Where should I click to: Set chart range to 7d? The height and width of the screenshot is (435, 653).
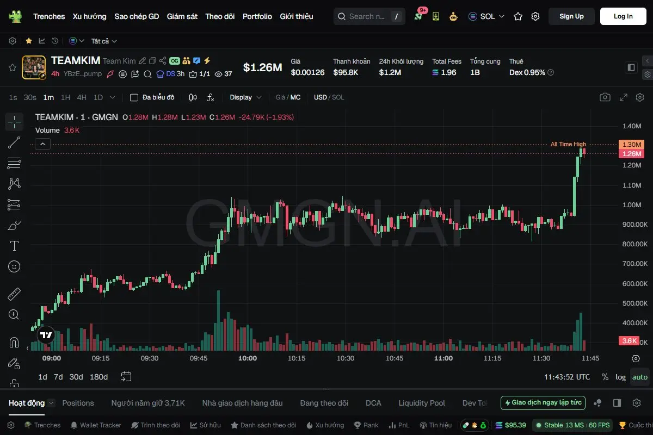tap(58, 377)
